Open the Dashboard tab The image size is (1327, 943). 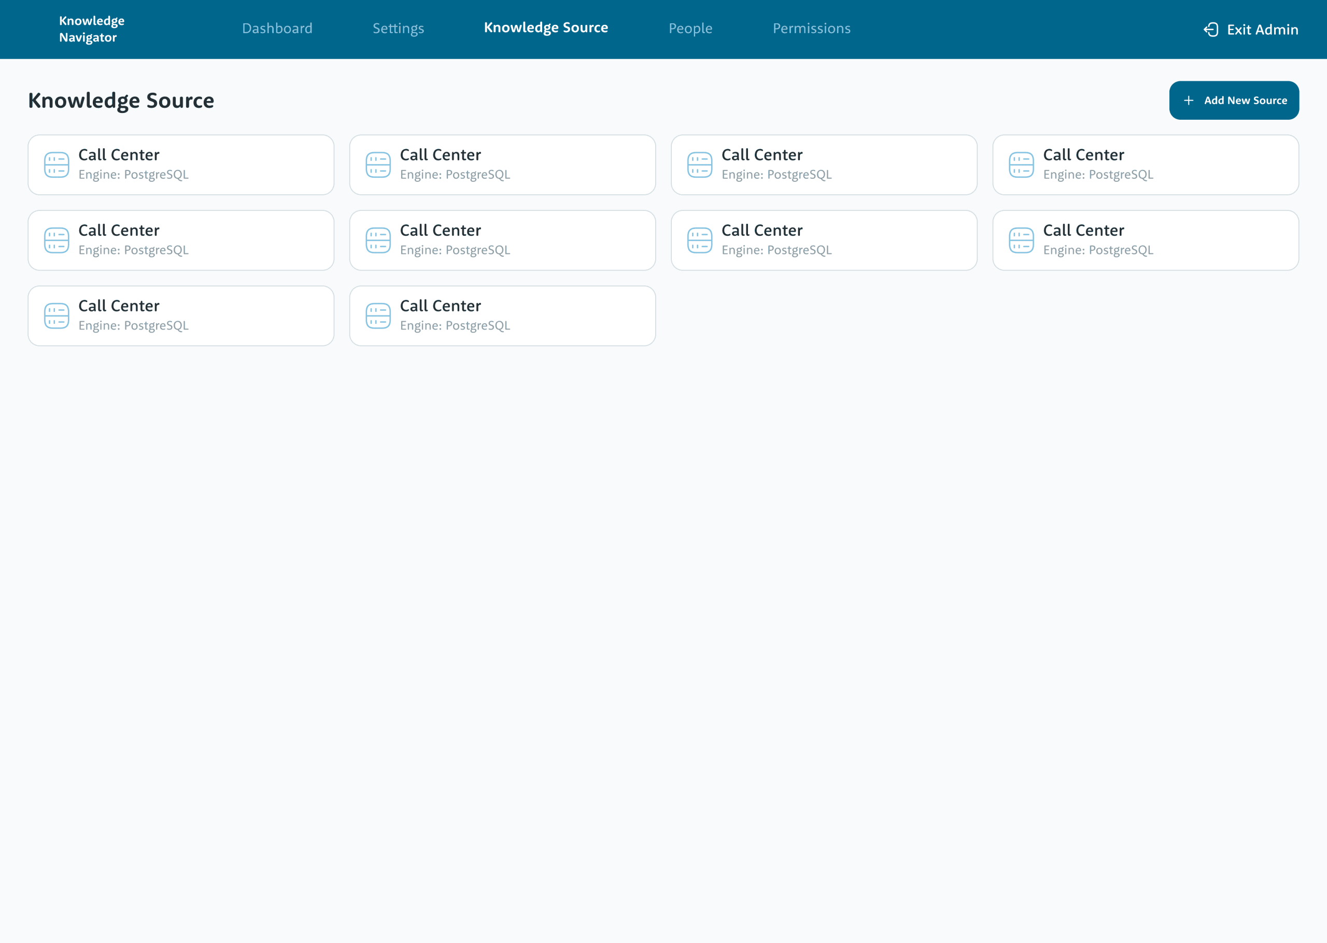tap(277, 28)
